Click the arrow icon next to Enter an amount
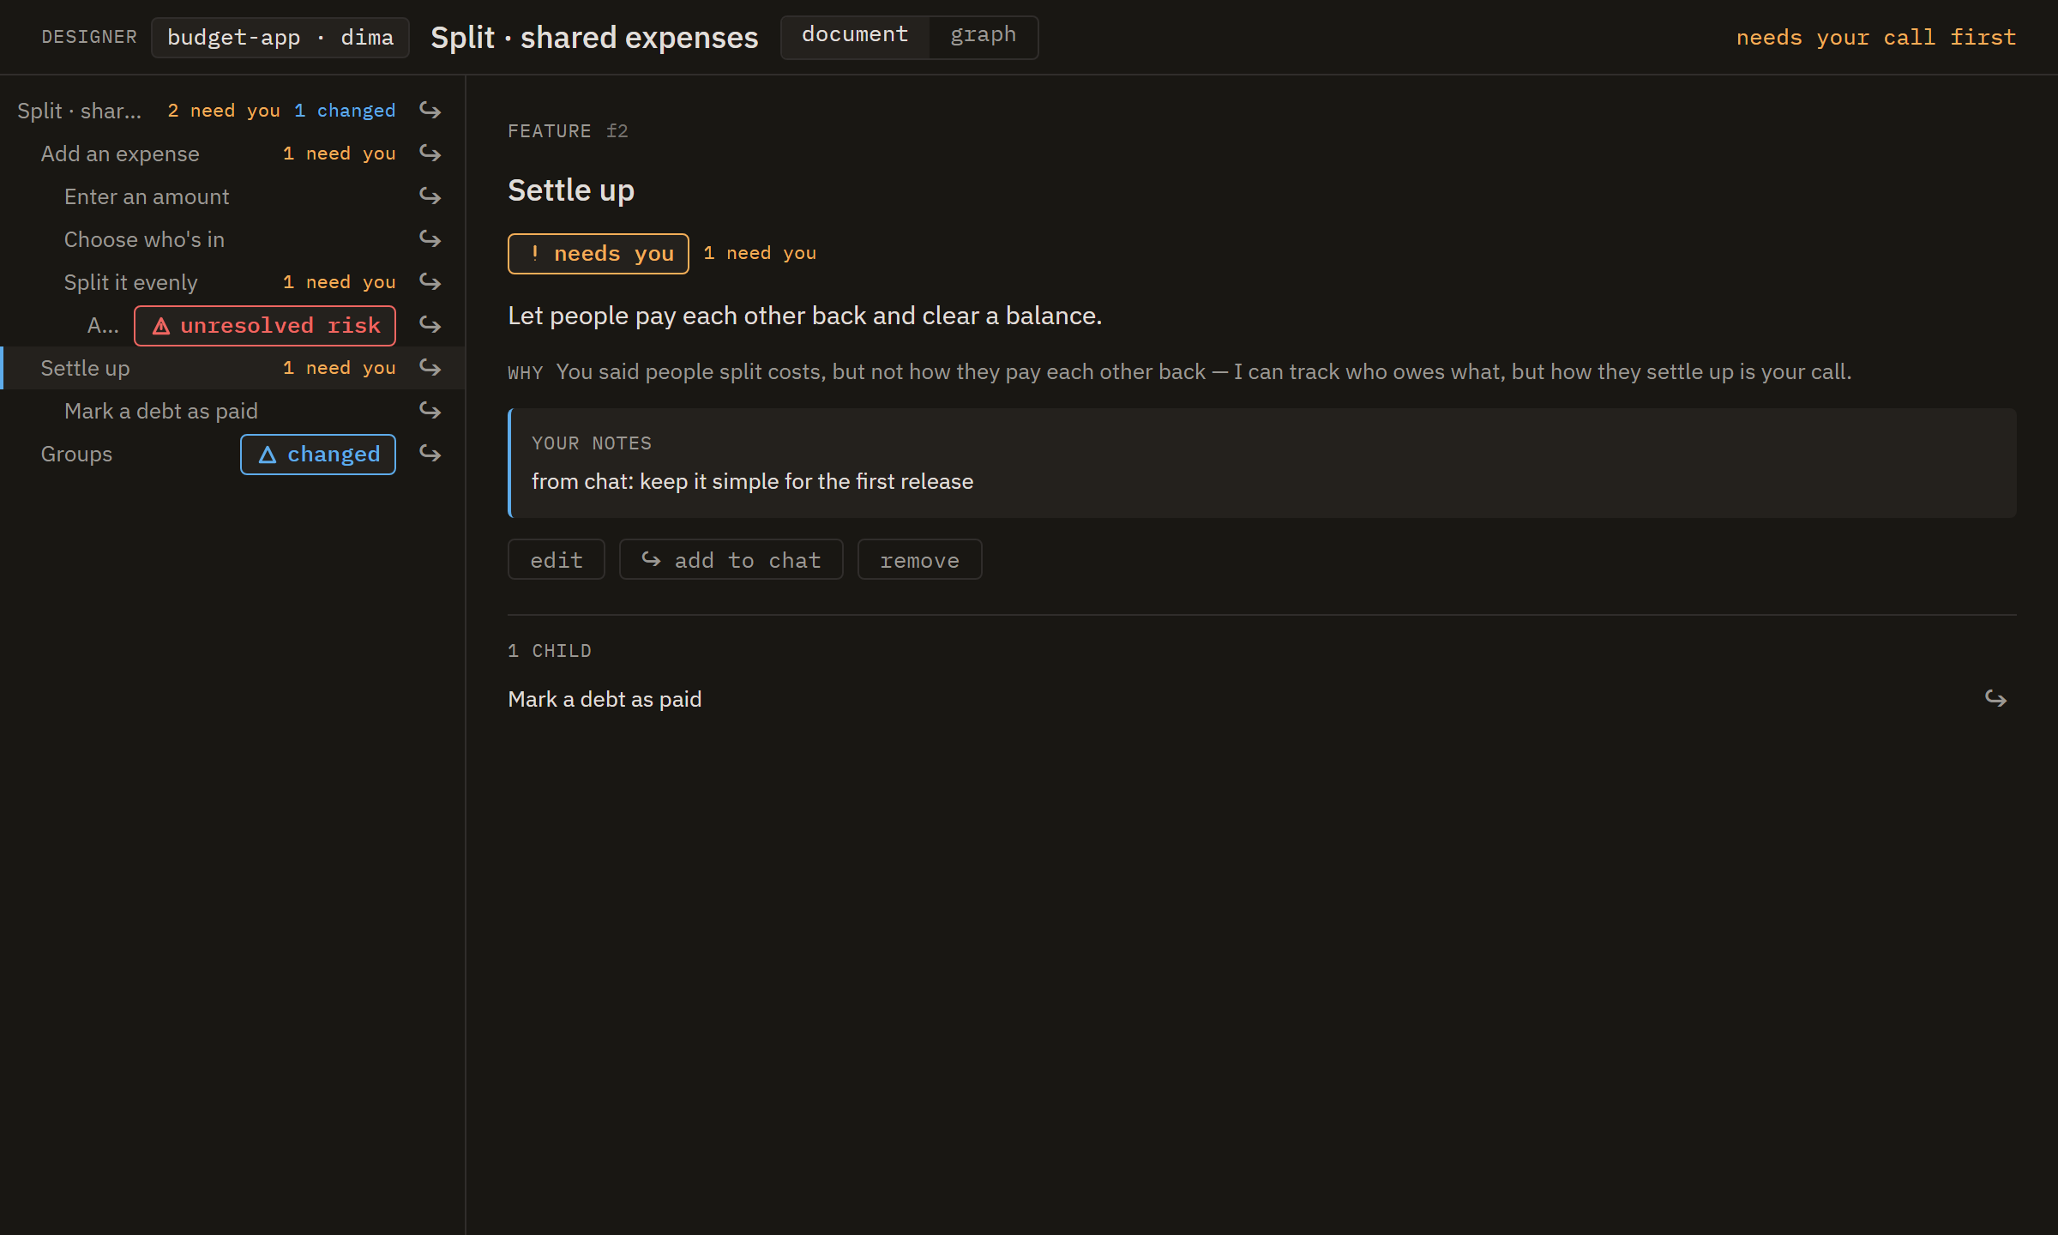This screenshot has width=2058, height=1235. (x=430, y=196)
